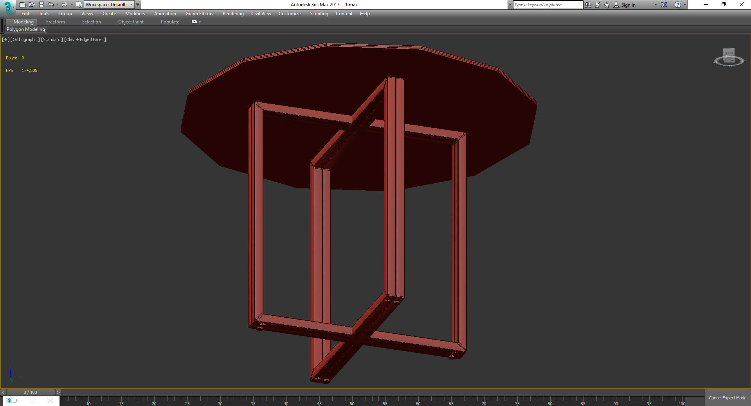Viewport: 751px width, 406px height.
Task: Switch to the Selection ribbon tab
Action: pyautogui.click(x=92, y=22)
